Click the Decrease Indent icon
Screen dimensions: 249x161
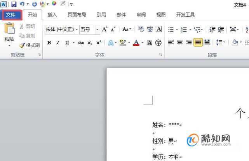click(x=212, y=29)
